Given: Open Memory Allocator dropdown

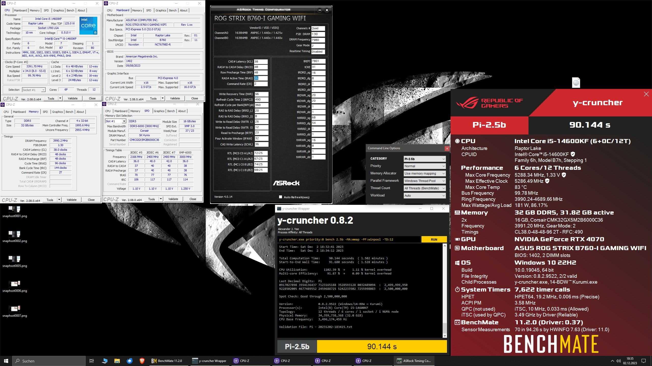Looking at the screenshot, I should coord(425,173).
